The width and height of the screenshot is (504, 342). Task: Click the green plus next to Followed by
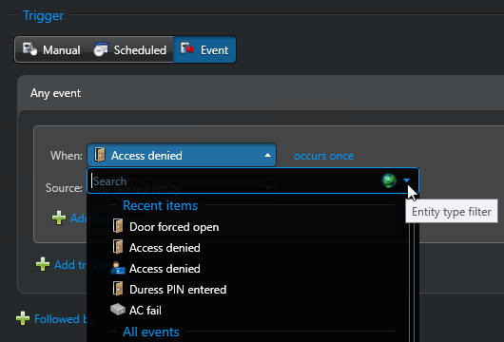(x=23, y=318)
